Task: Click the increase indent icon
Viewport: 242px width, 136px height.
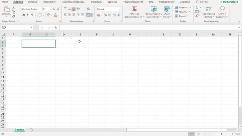Action: click(x=82, y=15)
